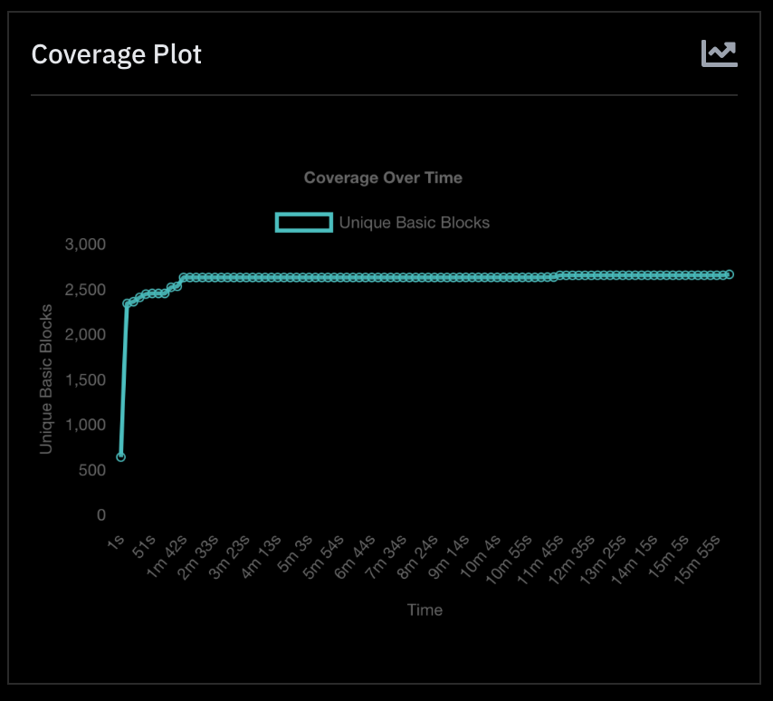Image resolution: width=773 pixels, height=701 pixels.
Task: Select the 51s x-axis tick label
Action: [144, 547]
